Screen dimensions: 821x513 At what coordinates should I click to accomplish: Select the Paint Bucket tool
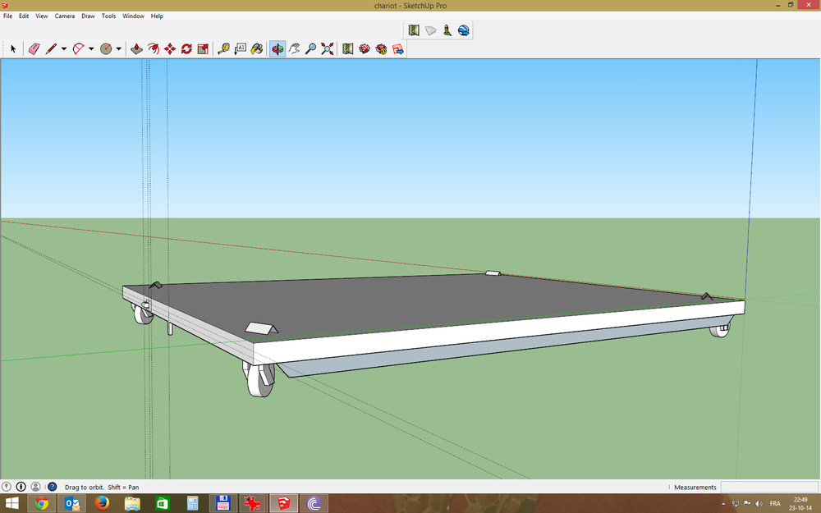257,49
